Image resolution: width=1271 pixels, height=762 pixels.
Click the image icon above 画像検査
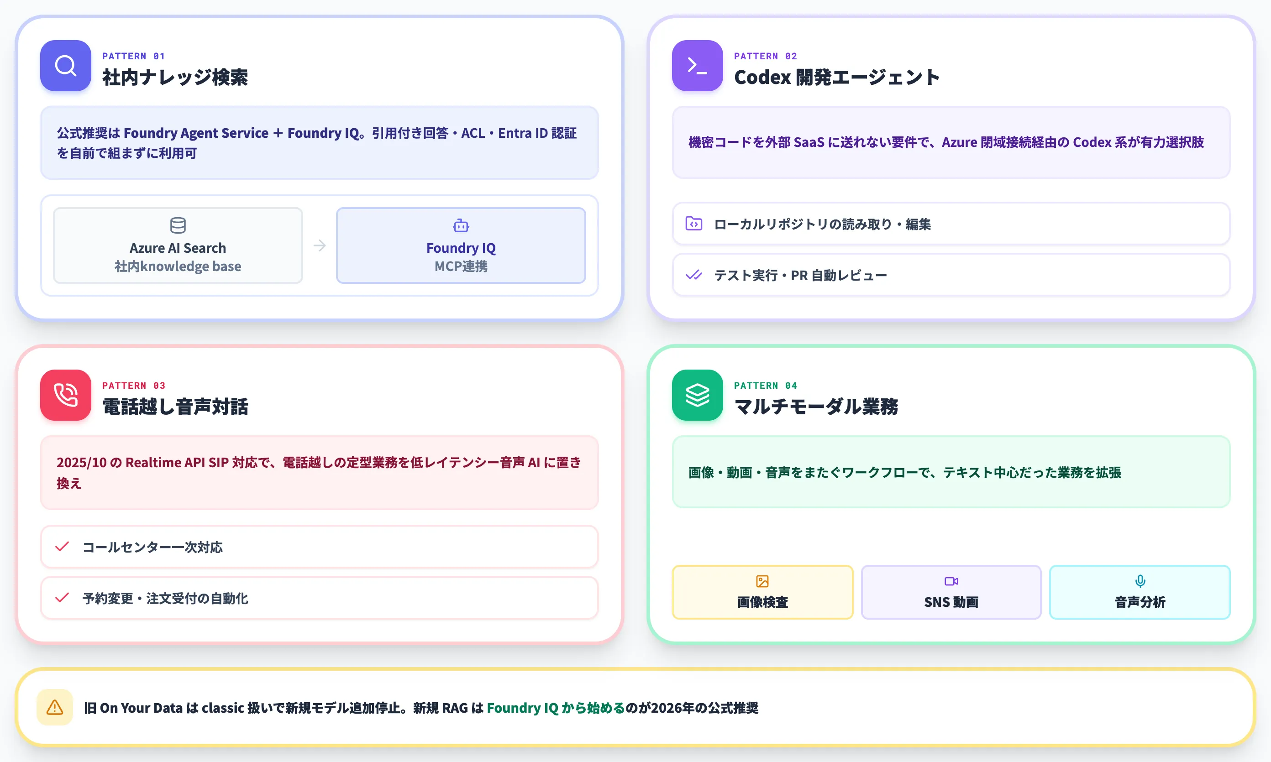click(762, 581)
